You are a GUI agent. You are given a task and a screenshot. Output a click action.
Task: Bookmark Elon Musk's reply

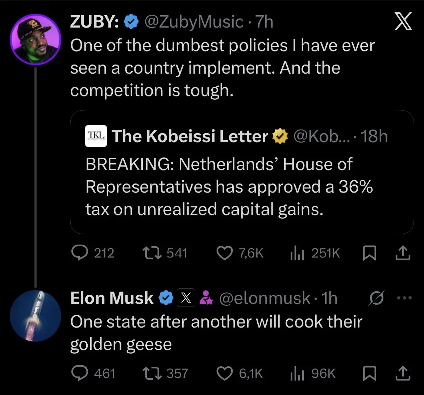(369, 373)
